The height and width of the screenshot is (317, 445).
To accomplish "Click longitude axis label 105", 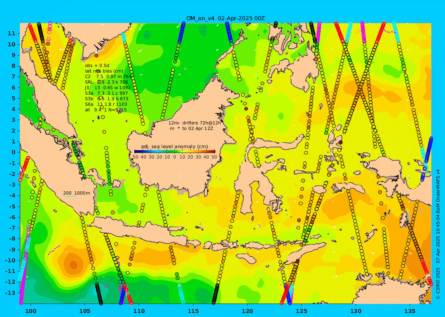I will pos(85,311).
